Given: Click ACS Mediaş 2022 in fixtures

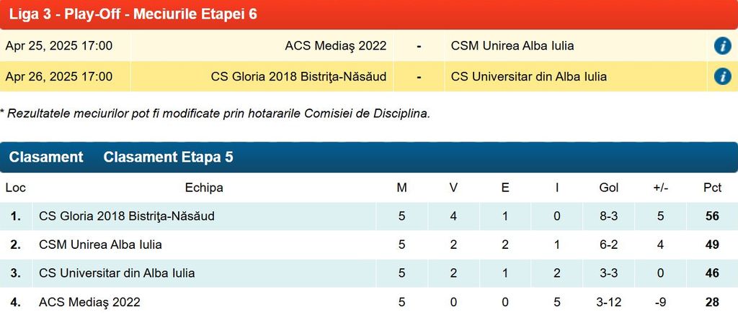Looking at the screenshot, I should pos(335,46).
